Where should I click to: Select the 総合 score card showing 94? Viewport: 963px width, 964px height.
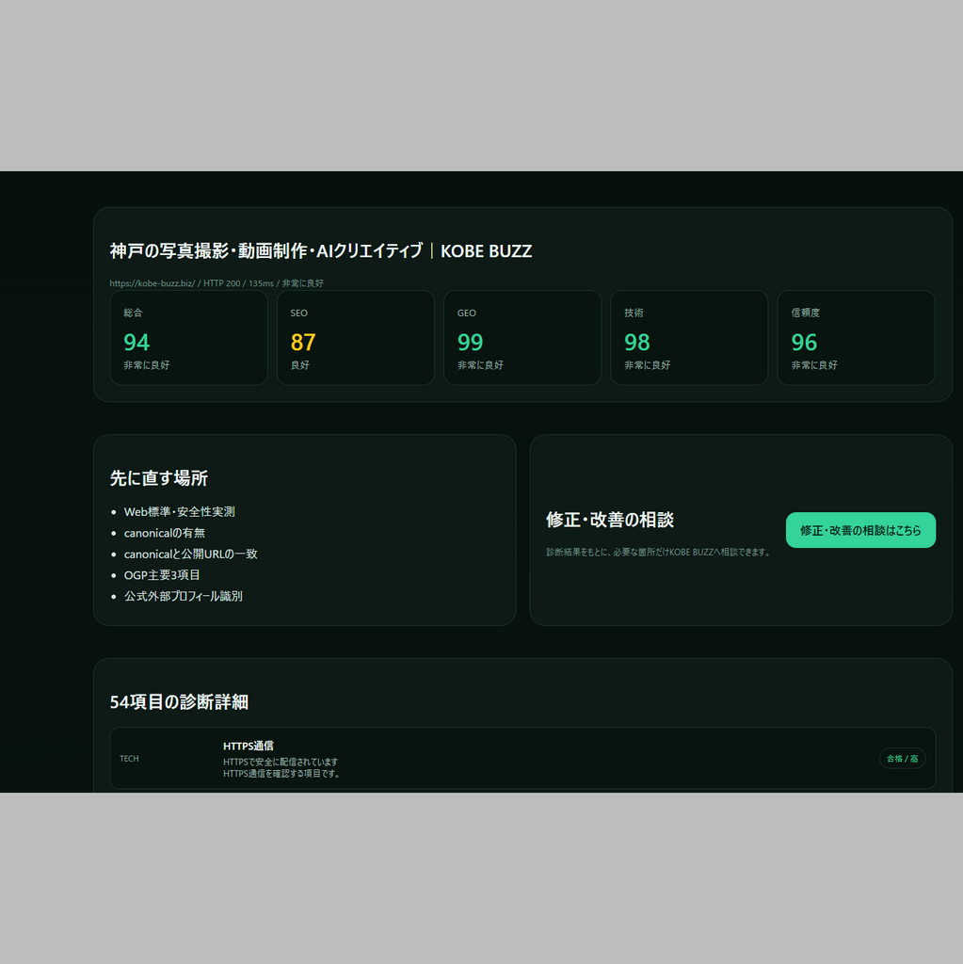(189, 338)
